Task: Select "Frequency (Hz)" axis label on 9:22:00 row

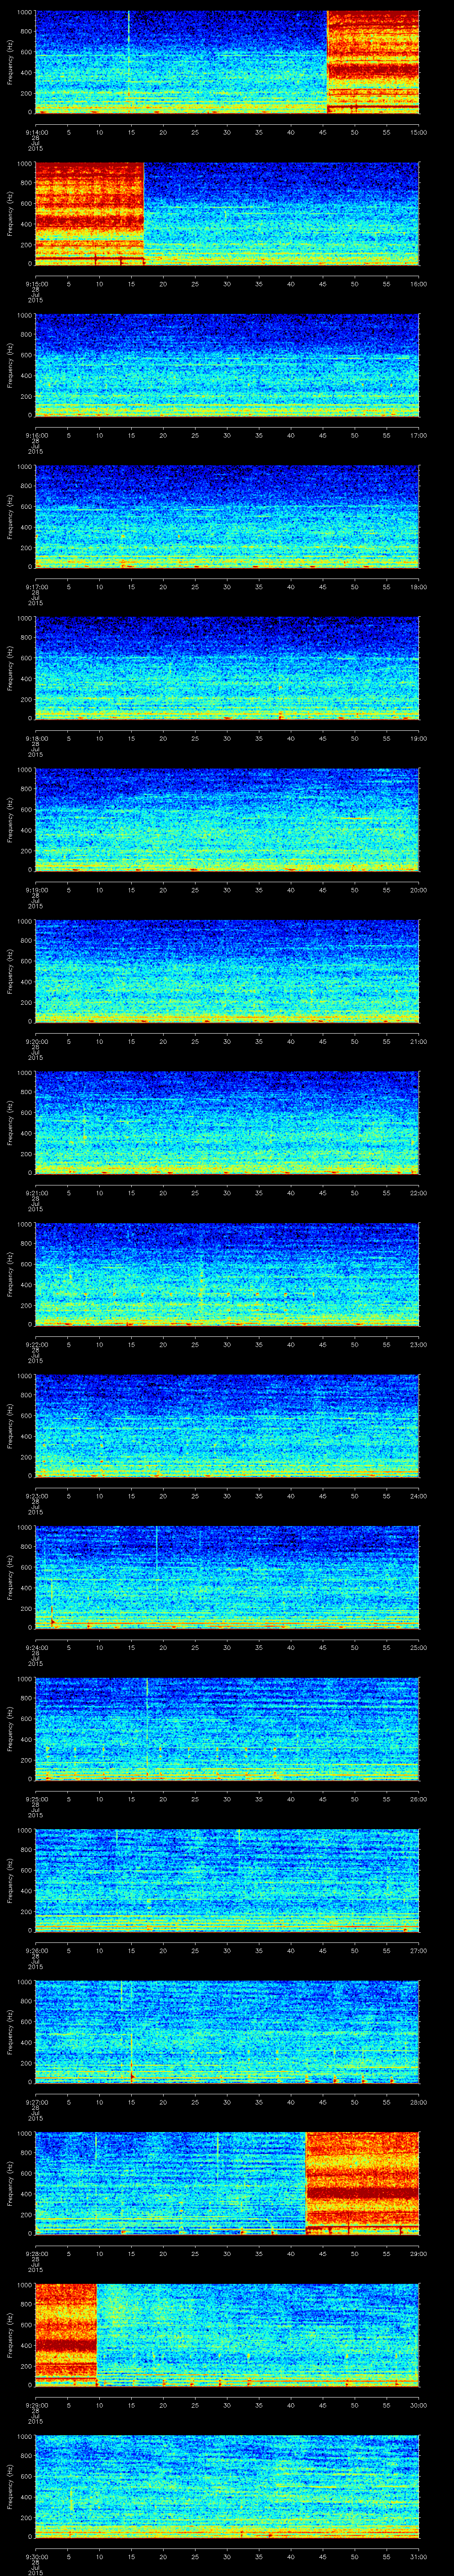Action: [x=10, y=1274]
